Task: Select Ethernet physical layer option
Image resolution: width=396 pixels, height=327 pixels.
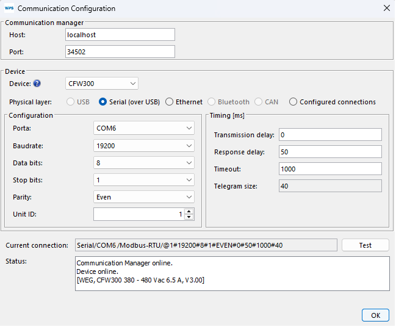Action: (170, 102)
